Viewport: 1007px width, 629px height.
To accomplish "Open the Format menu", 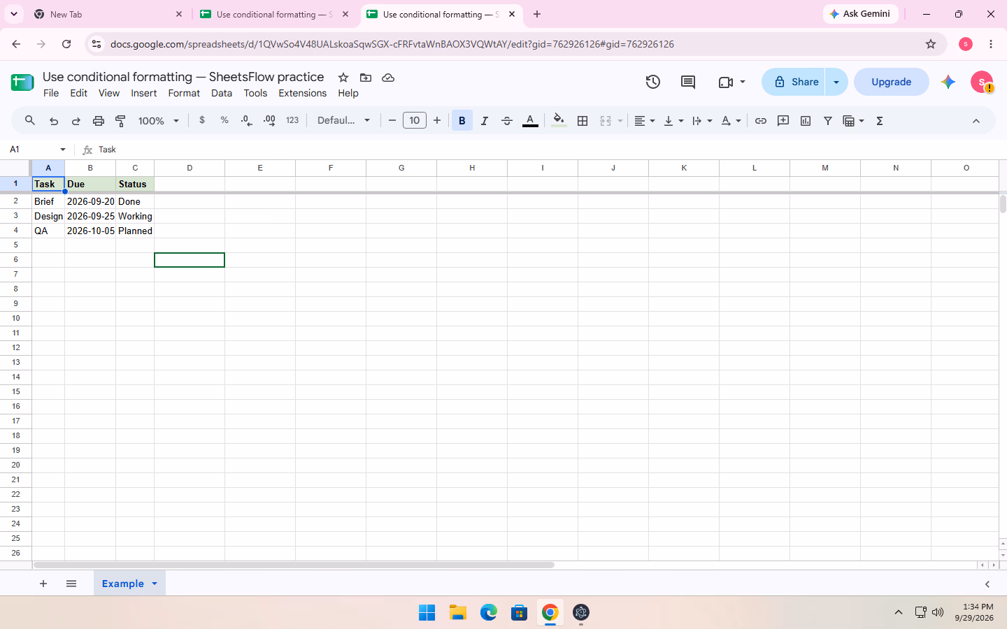I will tap(184, 93).
